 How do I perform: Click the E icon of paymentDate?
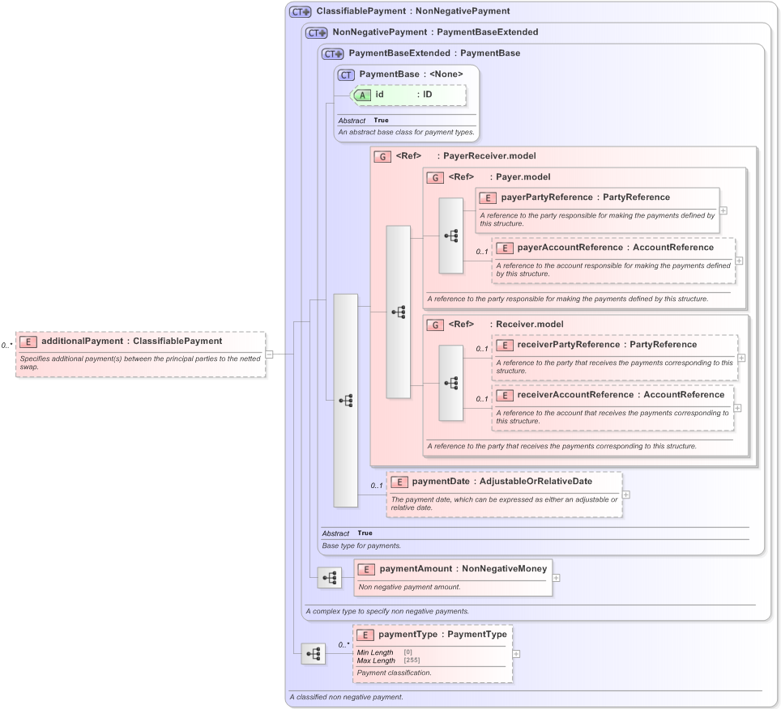pyautogui.click(x=399, y=482)
